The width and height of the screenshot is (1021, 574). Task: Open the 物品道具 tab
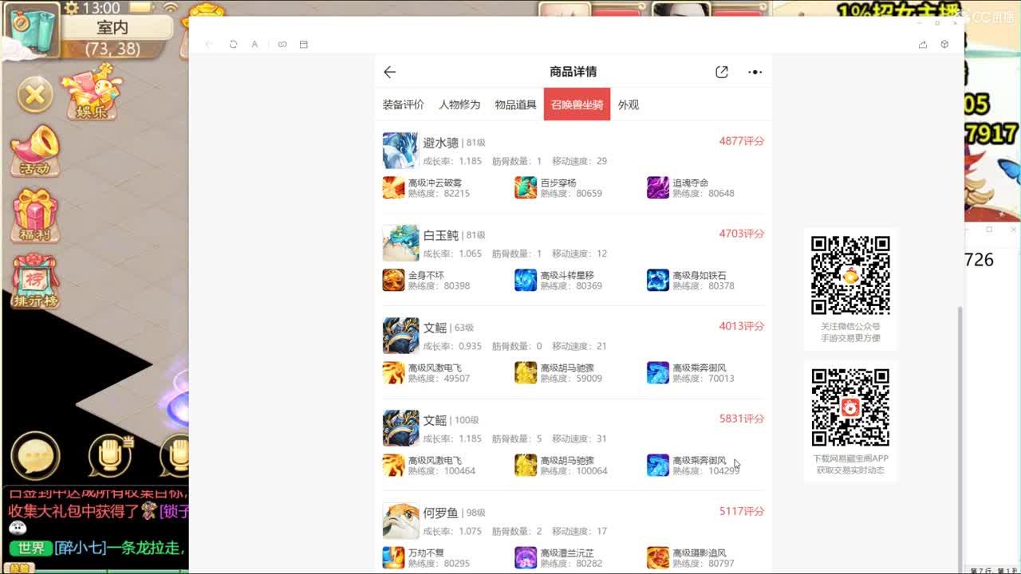tap(514, 104)
